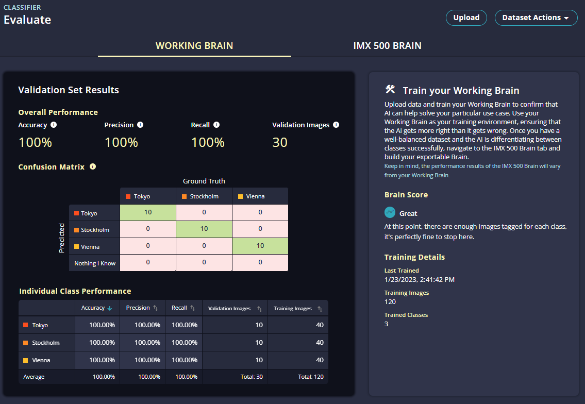Click the Brain Score badge icon
This screenshot has width=585, height=404.
click(x=390, y=212)
